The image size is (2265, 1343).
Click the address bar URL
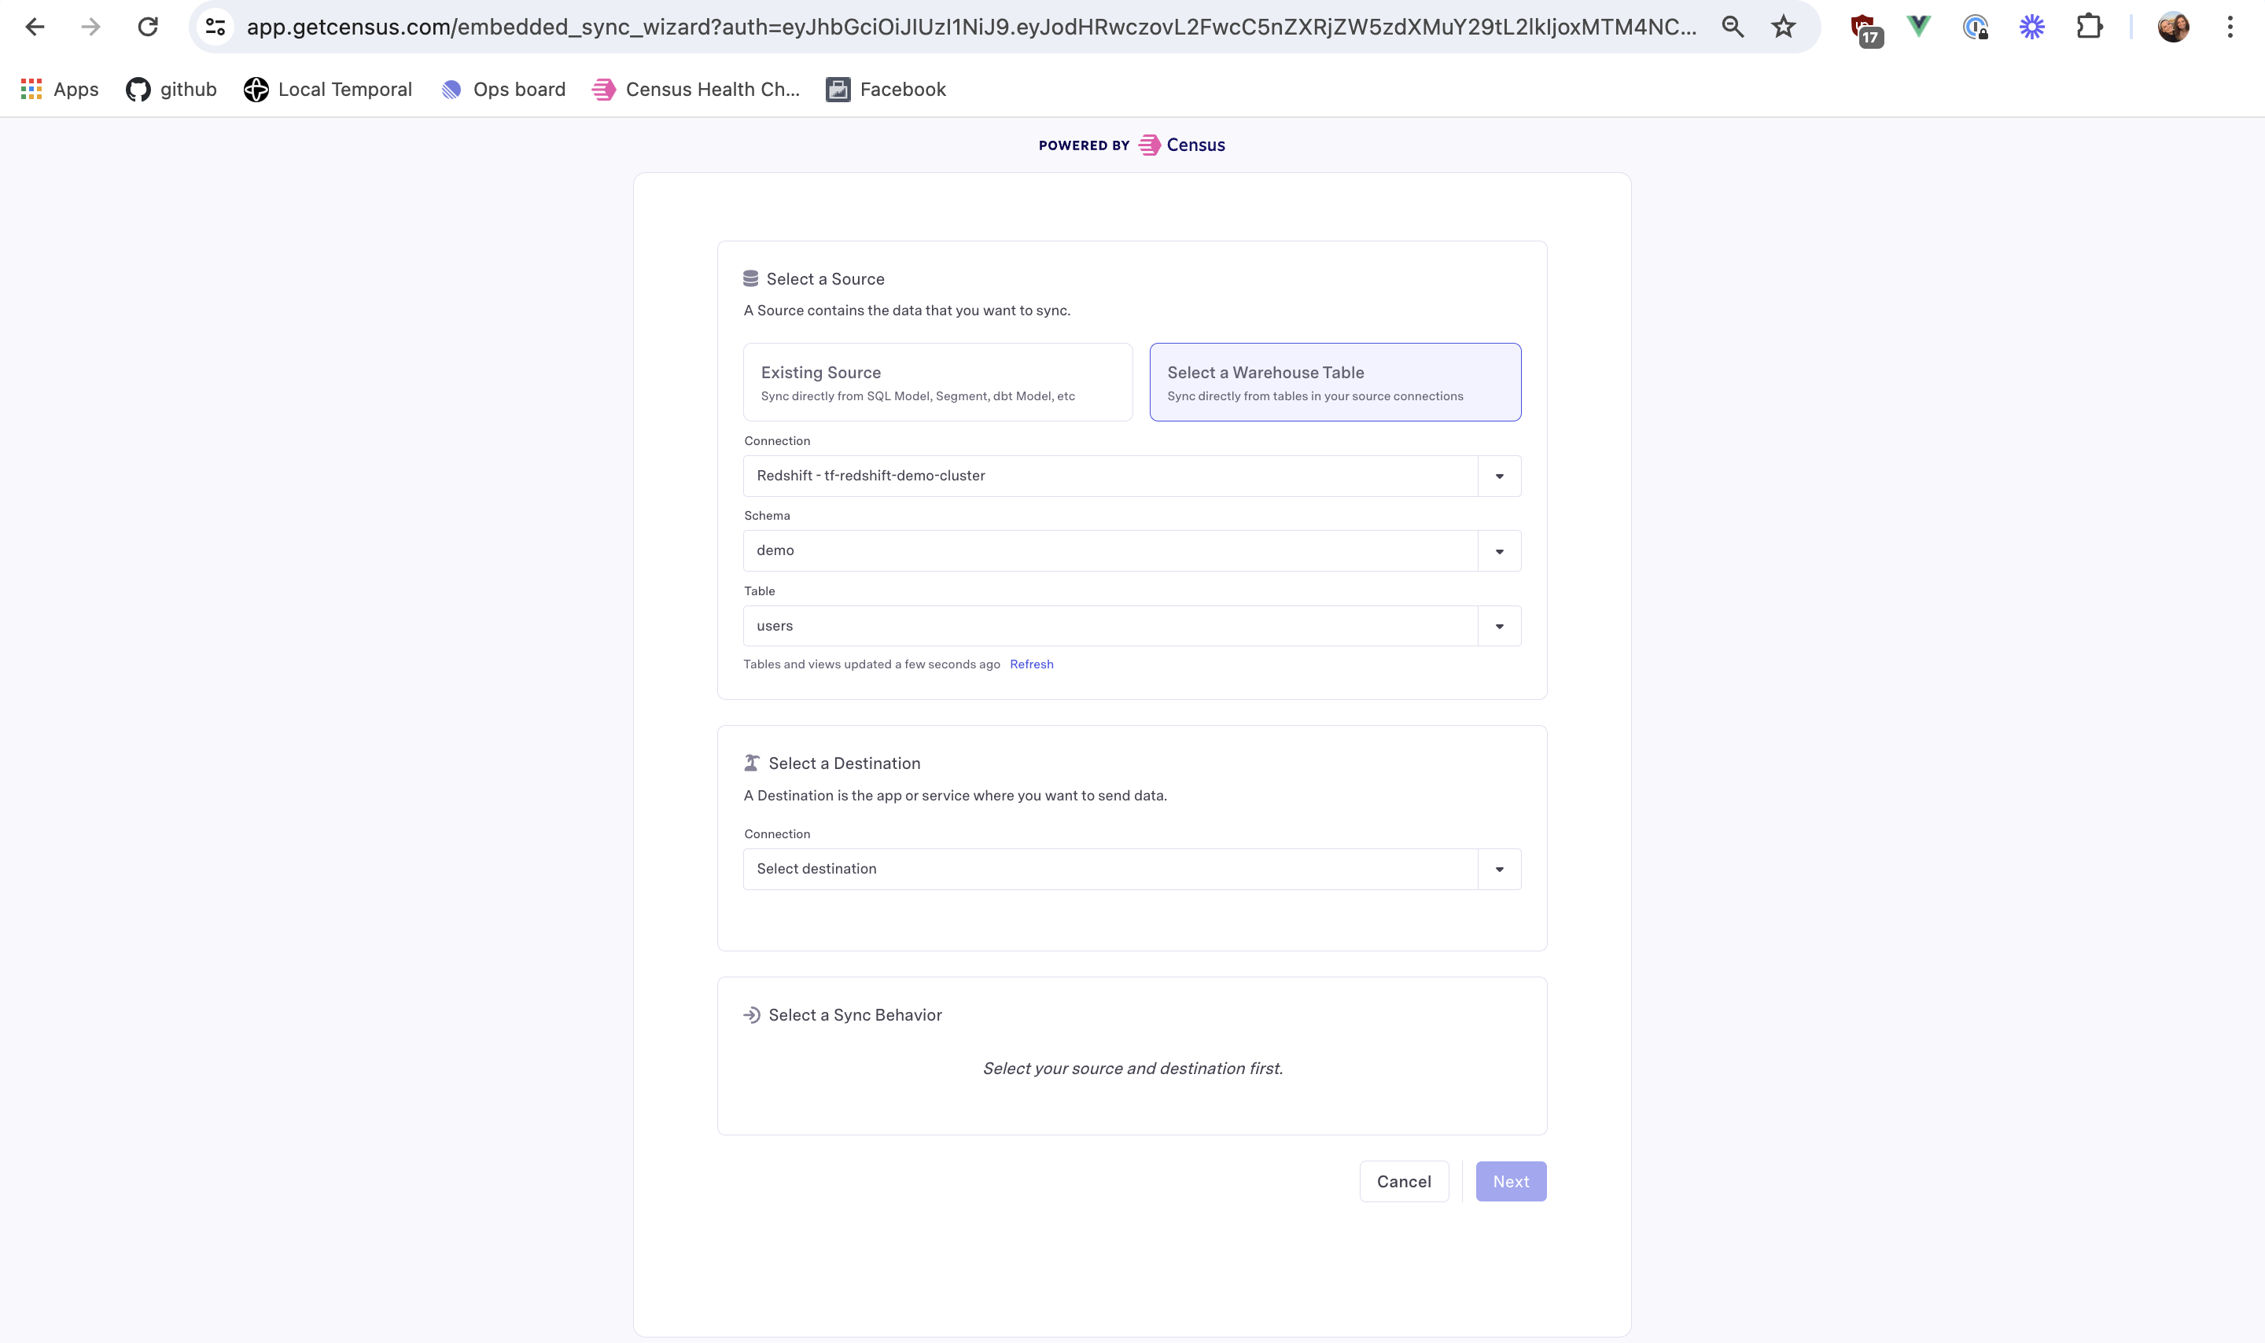click(971, 28)
